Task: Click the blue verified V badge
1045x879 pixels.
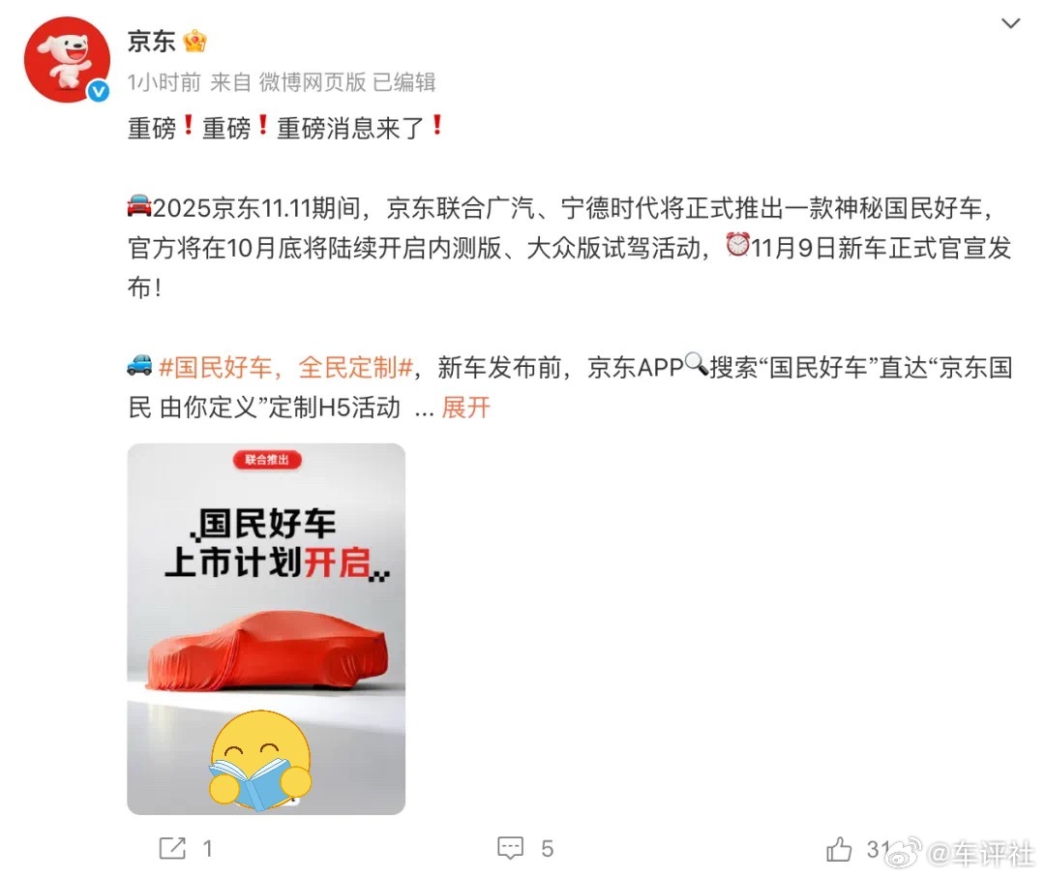Action: pos(99,91)
